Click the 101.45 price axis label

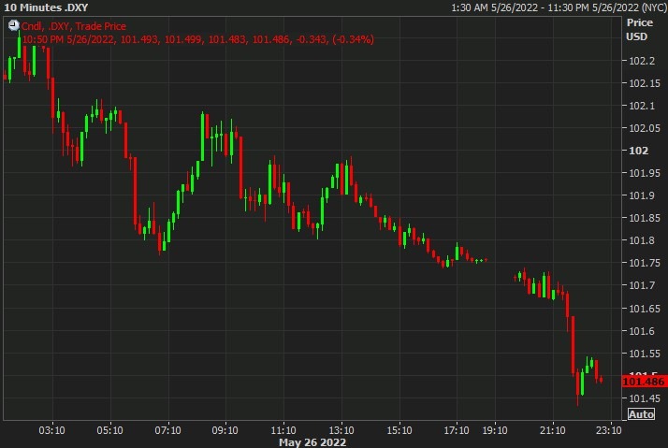click(x=645, y=398)
